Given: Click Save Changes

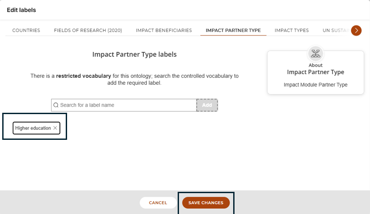Looking at the screenshot, I should [x=206, y=202].
